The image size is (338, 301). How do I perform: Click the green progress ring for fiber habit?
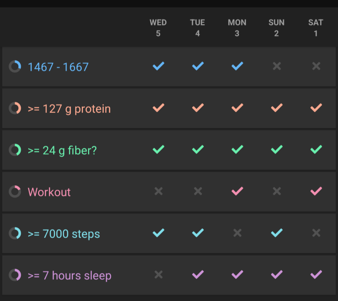pos(15,150)
